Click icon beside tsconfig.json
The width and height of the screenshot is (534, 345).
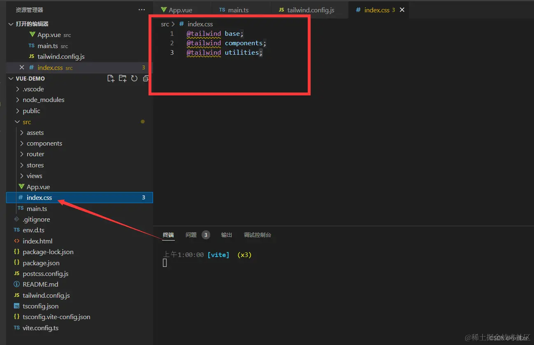tap(16, 306)
